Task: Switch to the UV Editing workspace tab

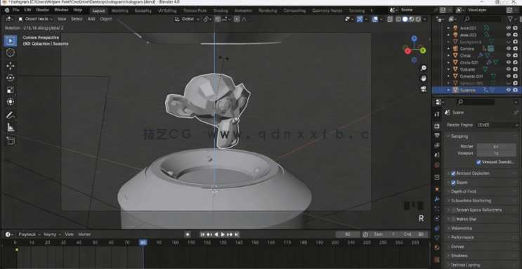Action: point(168,11)
